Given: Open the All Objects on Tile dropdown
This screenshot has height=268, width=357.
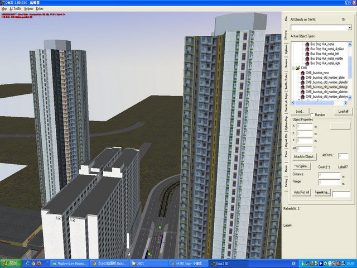Looking at the screenshot, I should (x=349, y=27).
